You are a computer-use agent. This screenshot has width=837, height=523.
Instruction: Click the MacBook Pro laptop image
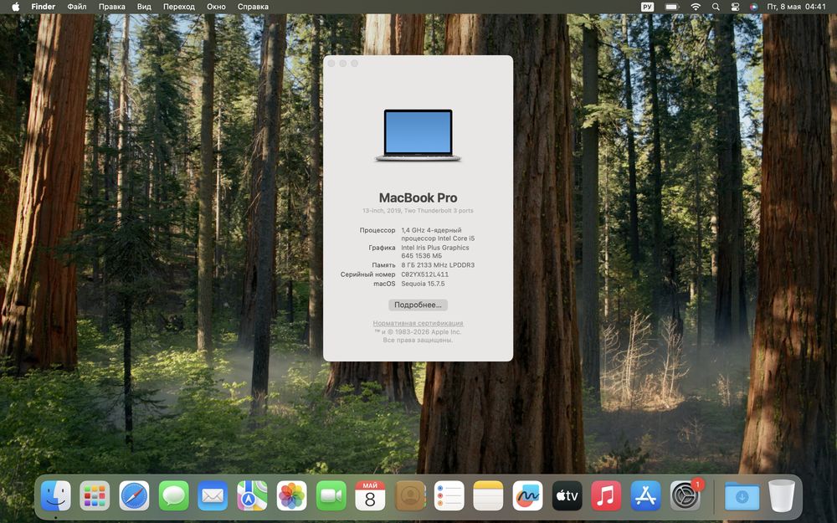pos(418,135)
